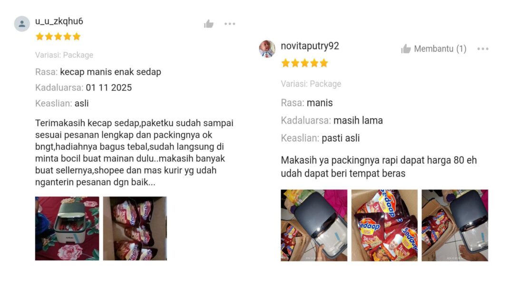Click the star rating under novitaputry92
The image size is (508, 285).
(x=304, y=63)
